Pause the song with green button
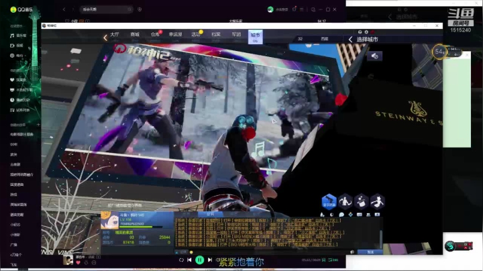Screen dimensions: 483x271 coord(200,260)
